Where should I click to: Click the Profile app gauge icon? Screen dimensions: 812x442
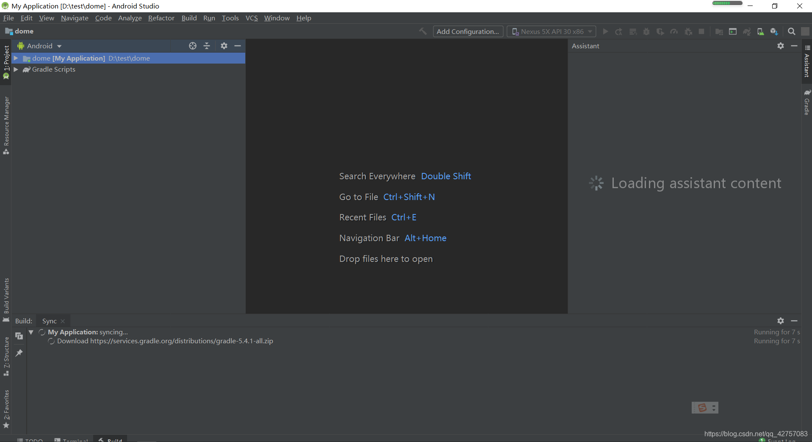[x=674, y=31]
